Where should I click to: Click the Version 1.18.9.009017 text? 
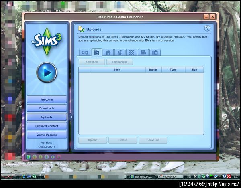pyautogui.click(x=47, y=144)
